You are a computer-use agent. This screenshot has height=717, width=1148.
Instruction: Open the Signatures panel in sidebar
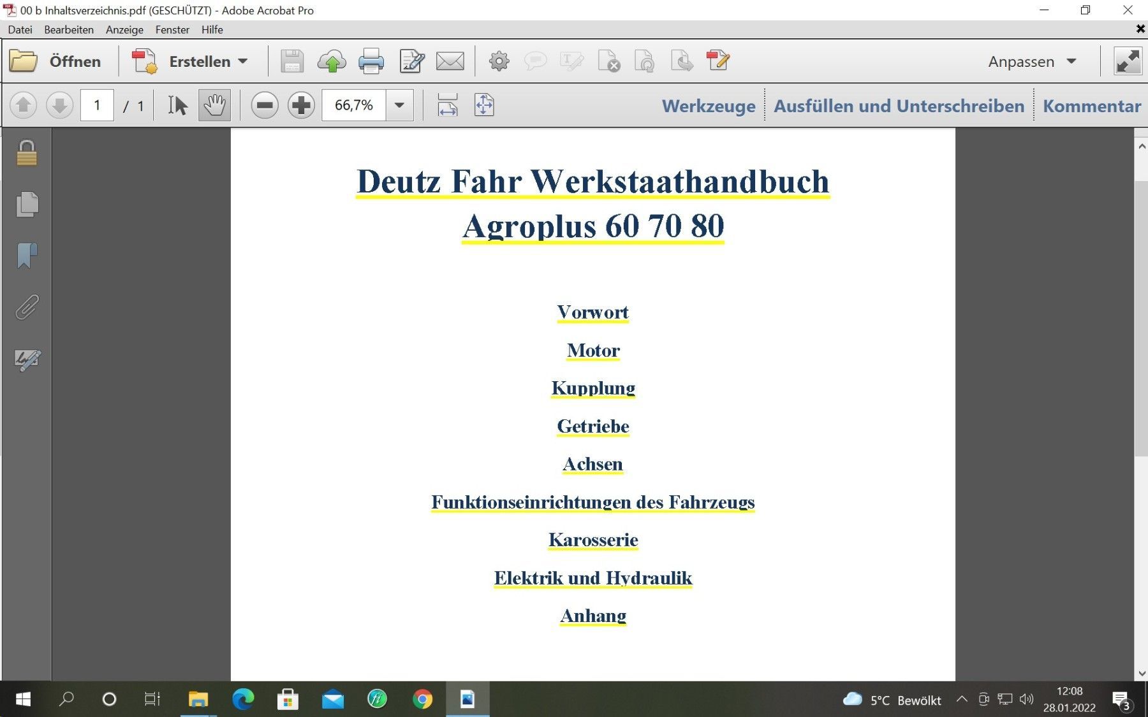tap(27, 360)
